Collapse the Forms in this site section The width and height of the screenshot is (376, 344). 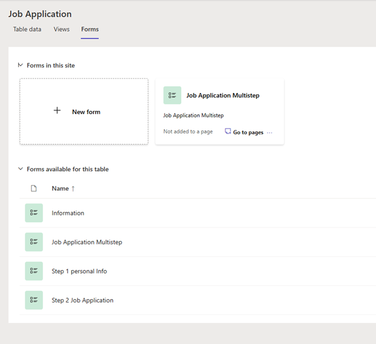pyautogui.click(x=20, y=65)
